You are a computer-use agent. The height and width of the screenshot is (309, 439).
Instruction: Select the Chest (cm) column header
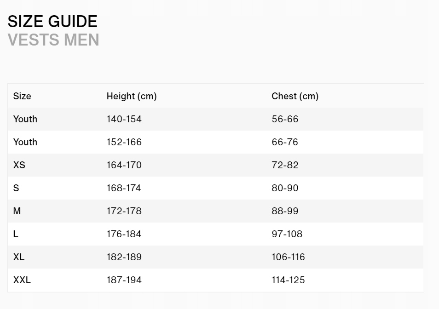[295, 96]
